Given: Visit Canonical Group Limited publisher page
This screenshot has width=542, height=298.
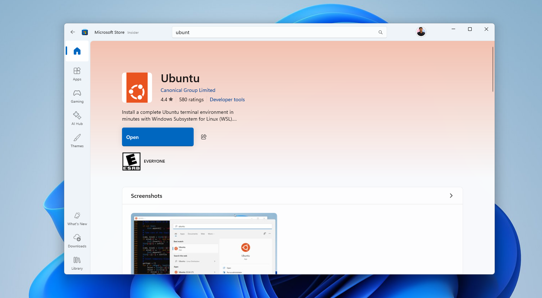Looking at the screenshot, I should [x=188, y=90].
